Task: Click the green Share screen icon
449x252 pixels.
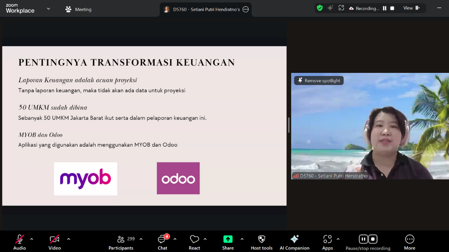Action: (228, 239)
